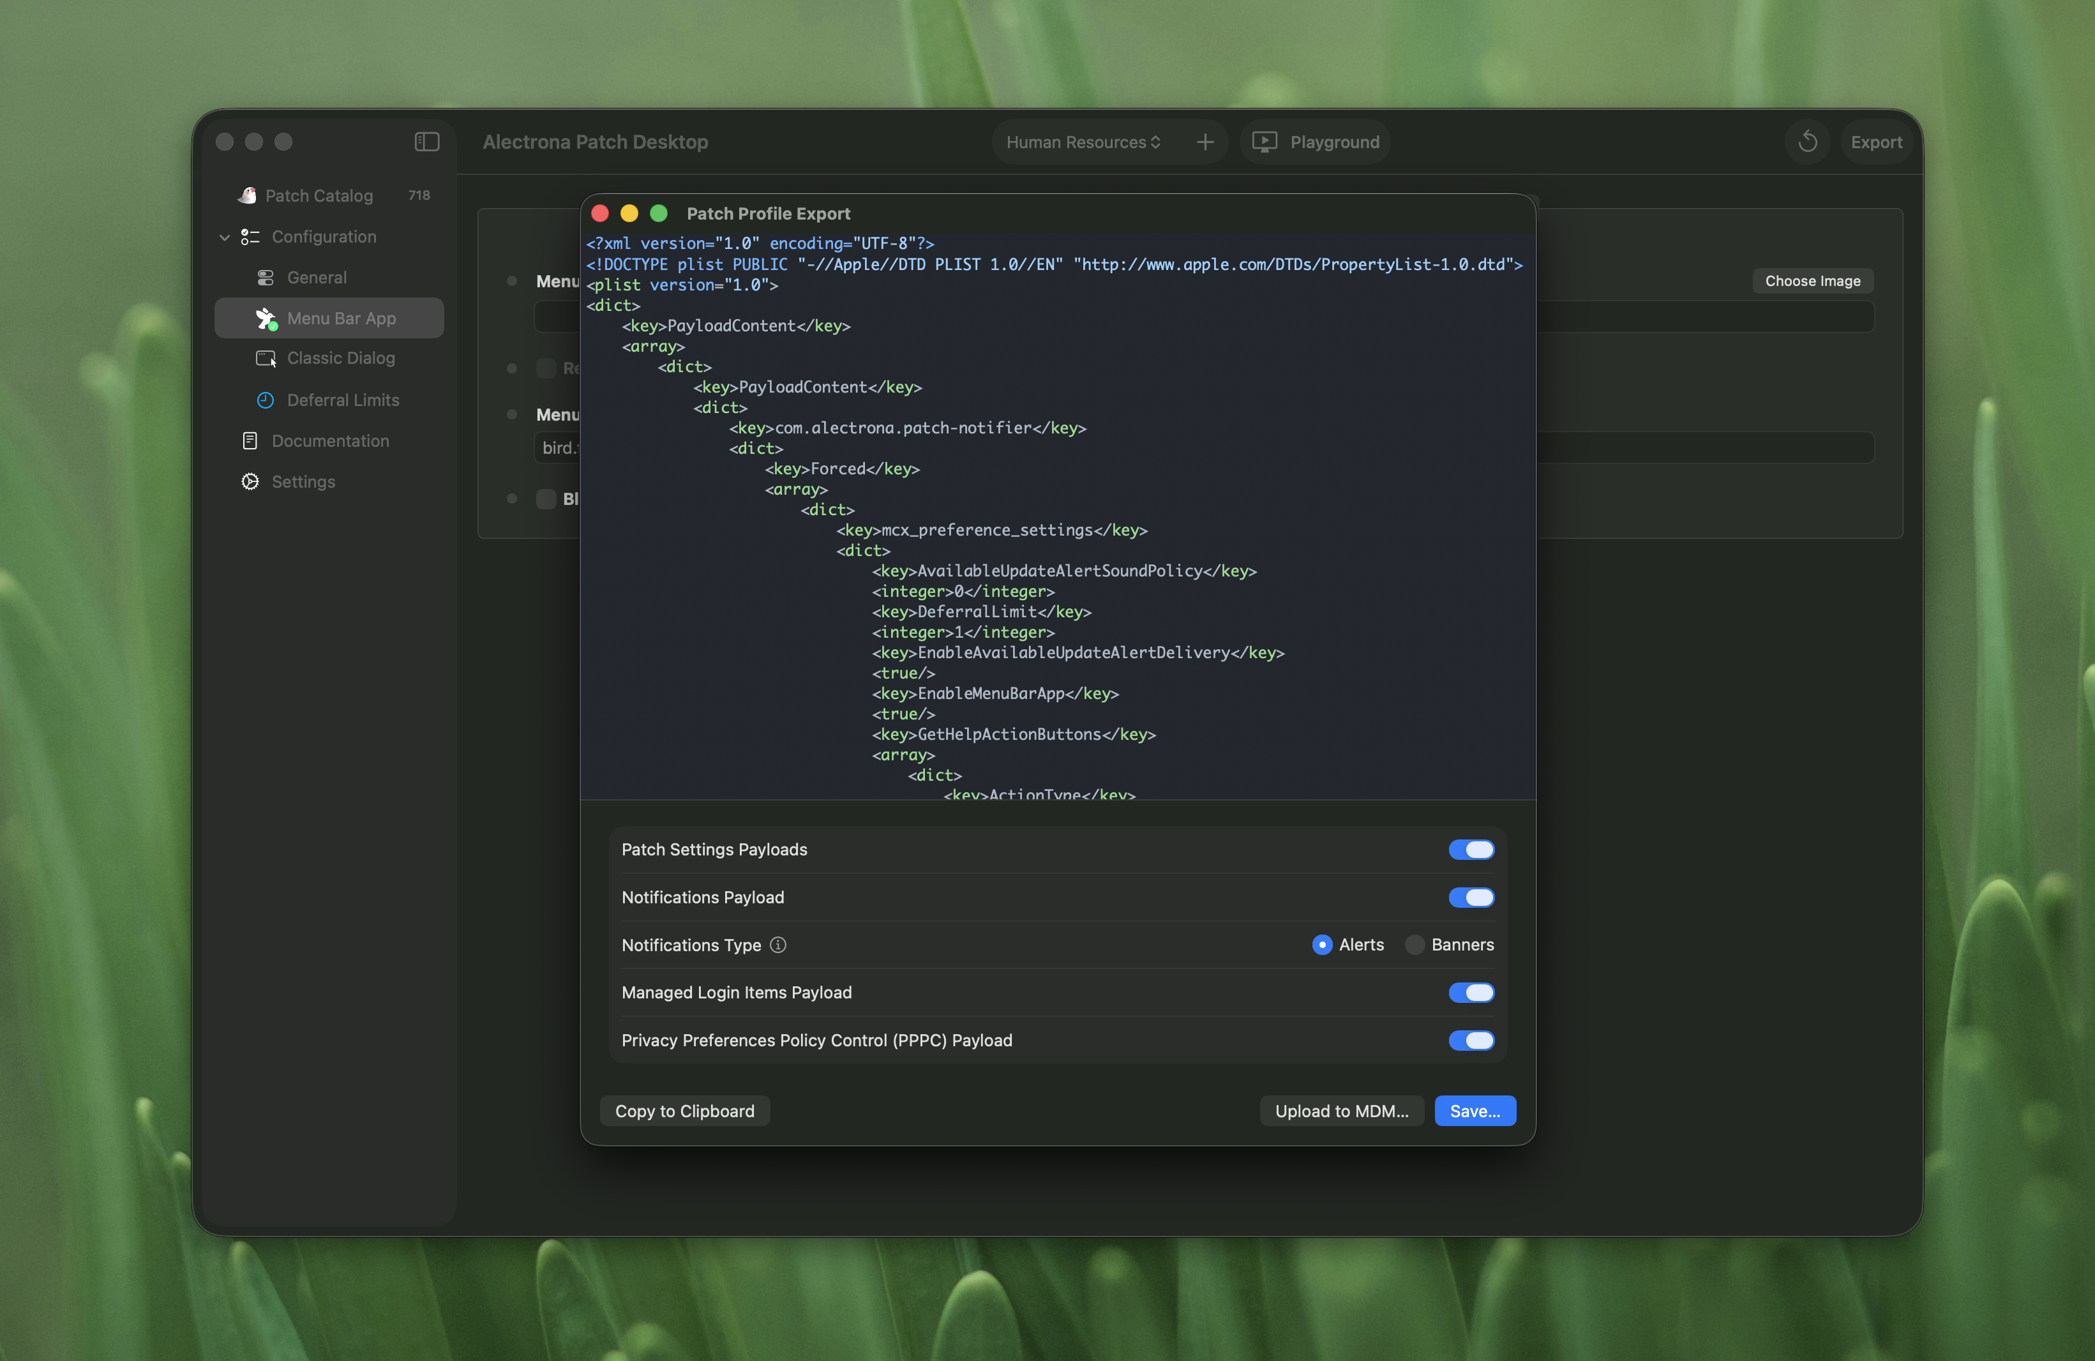Toggle the sidebar panel icon

coord(427,142)
